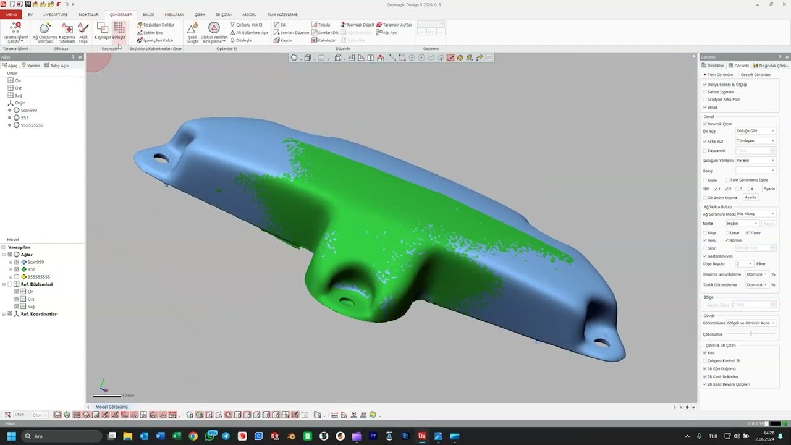
Task: Click the Kaynaştır tool
Action: (103, 32)
